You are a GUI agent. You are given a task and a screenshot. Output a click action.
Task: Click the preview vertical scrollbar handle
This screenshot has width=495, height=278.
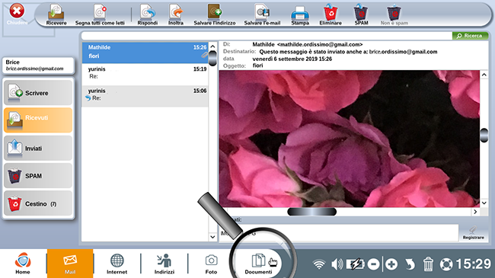point(484,135)
